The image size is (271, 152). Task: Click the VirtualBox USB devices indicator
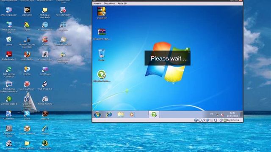pyautogui.click(x=204, y=120)
